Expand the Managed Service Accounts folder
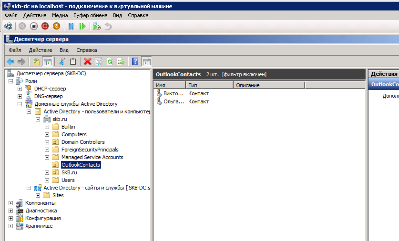The width and height of the screenshot is (399, 241). 47,157
